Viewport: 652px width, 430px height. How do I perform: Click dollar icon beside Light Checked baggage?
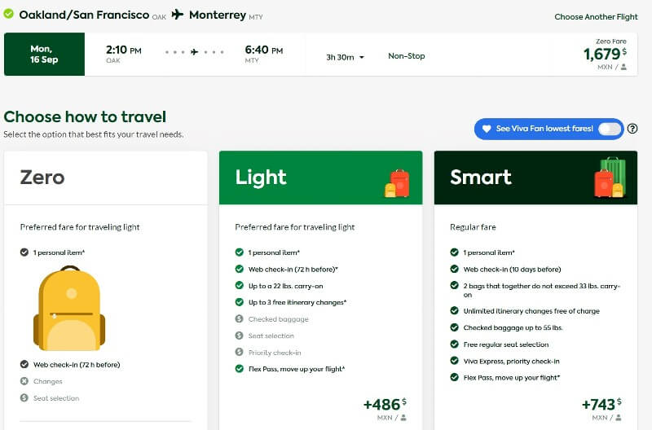(x=239, y=318)
